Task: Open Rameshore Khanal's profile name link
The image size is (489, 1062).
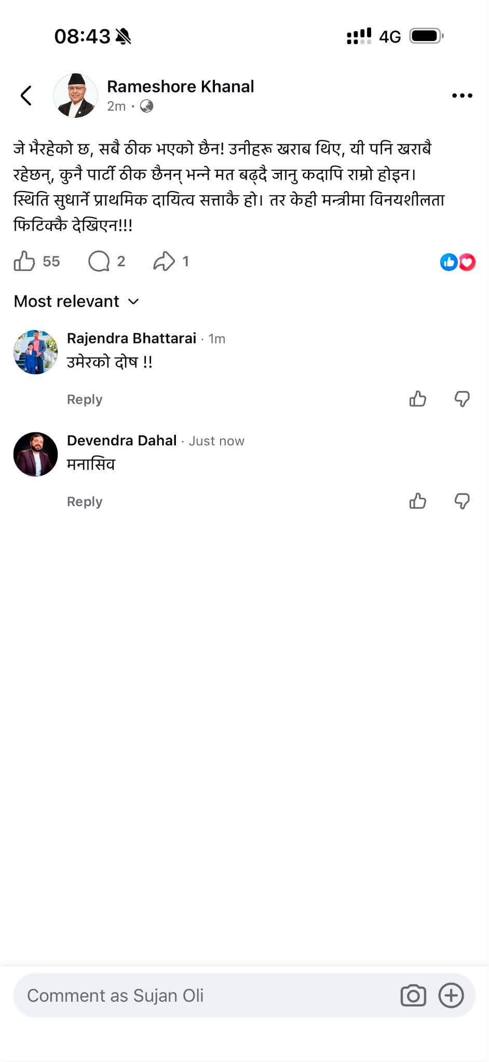Action: 180,86
